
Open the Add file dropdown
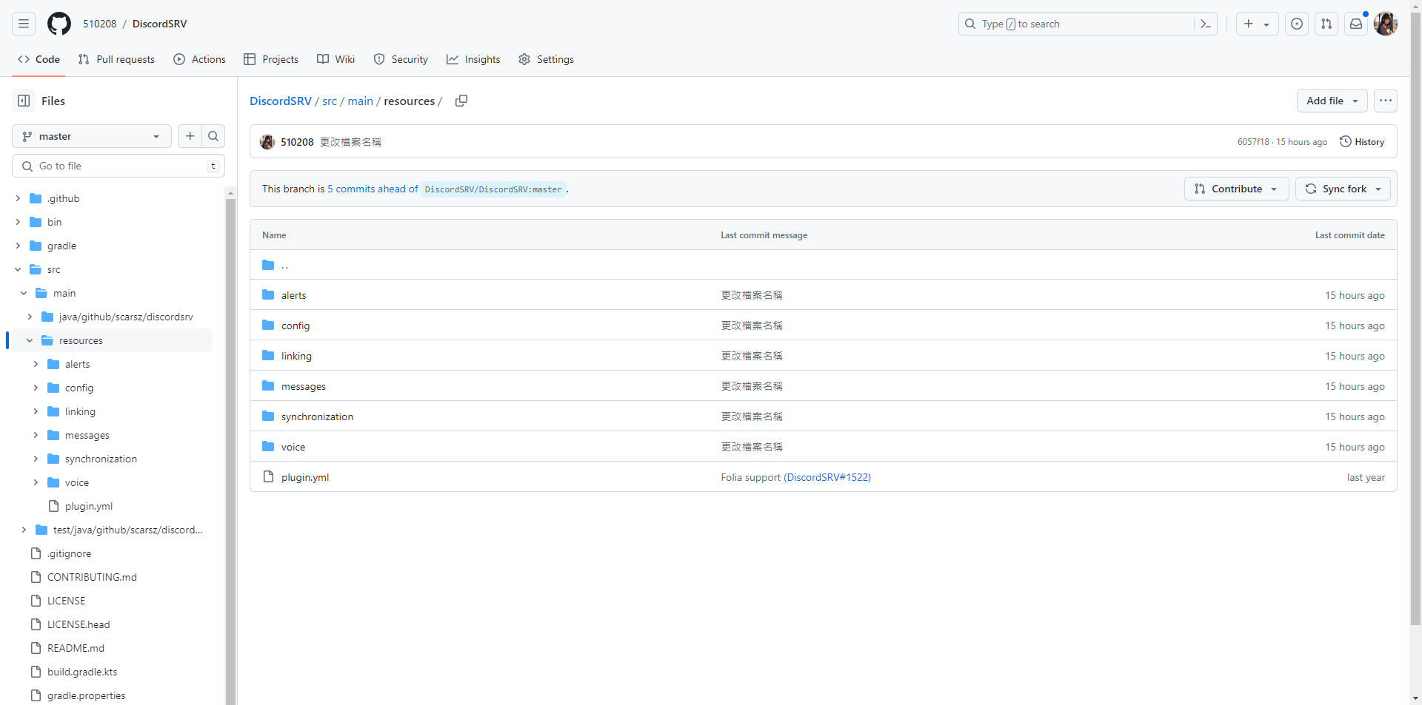point(1332,101)
